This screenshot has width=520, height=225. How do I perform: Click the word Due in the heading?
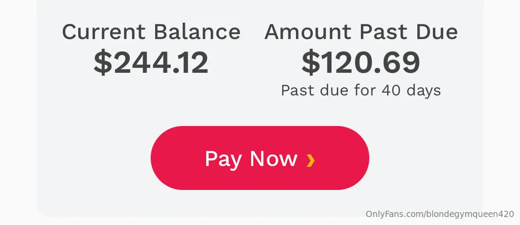pyautogui.click(x=436, y=32)
